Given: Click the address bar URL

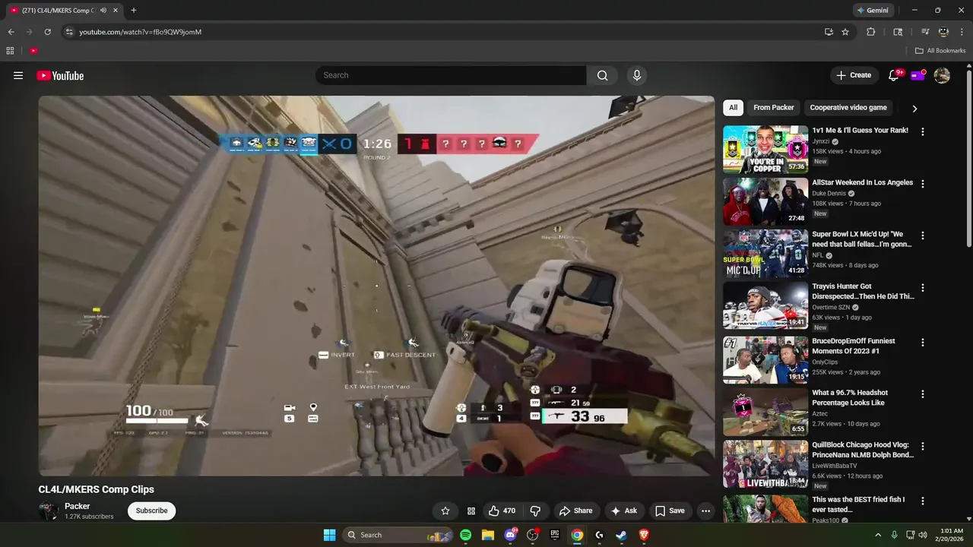Looking at the screenshot, I should point(141,32).
